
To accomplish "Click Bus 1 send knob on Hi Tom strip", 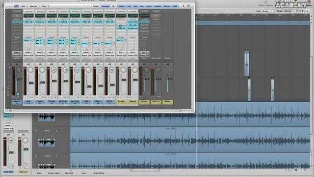I will click(55, 40).
